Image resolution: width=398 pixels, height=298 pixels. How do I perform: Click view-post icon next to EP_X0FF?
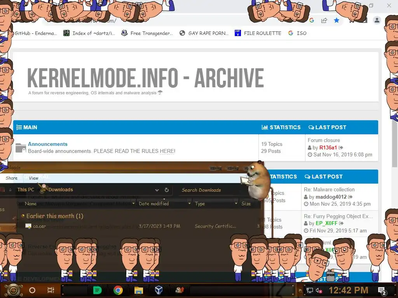341,223
